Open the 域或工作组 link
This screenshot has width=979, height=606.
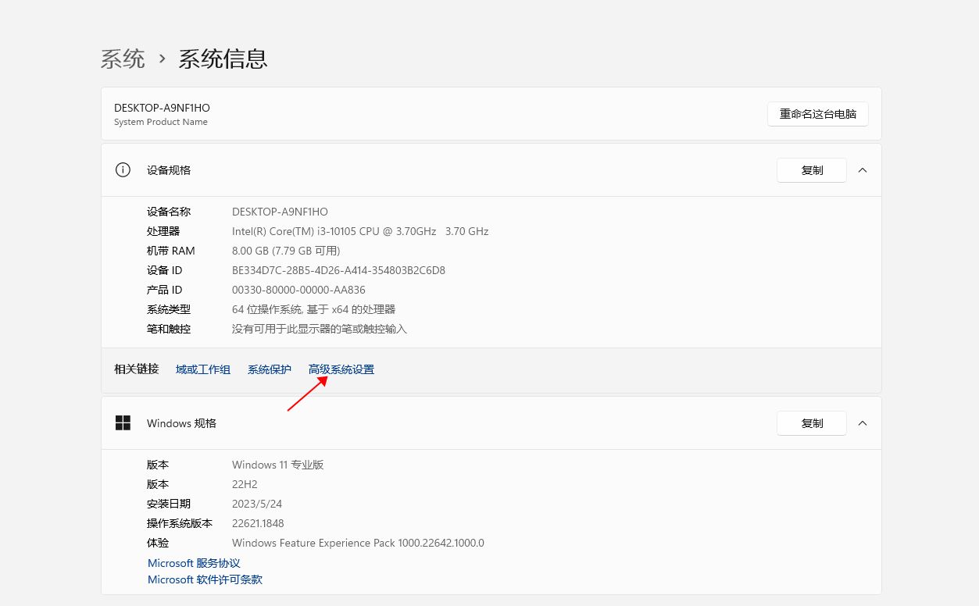203,369
